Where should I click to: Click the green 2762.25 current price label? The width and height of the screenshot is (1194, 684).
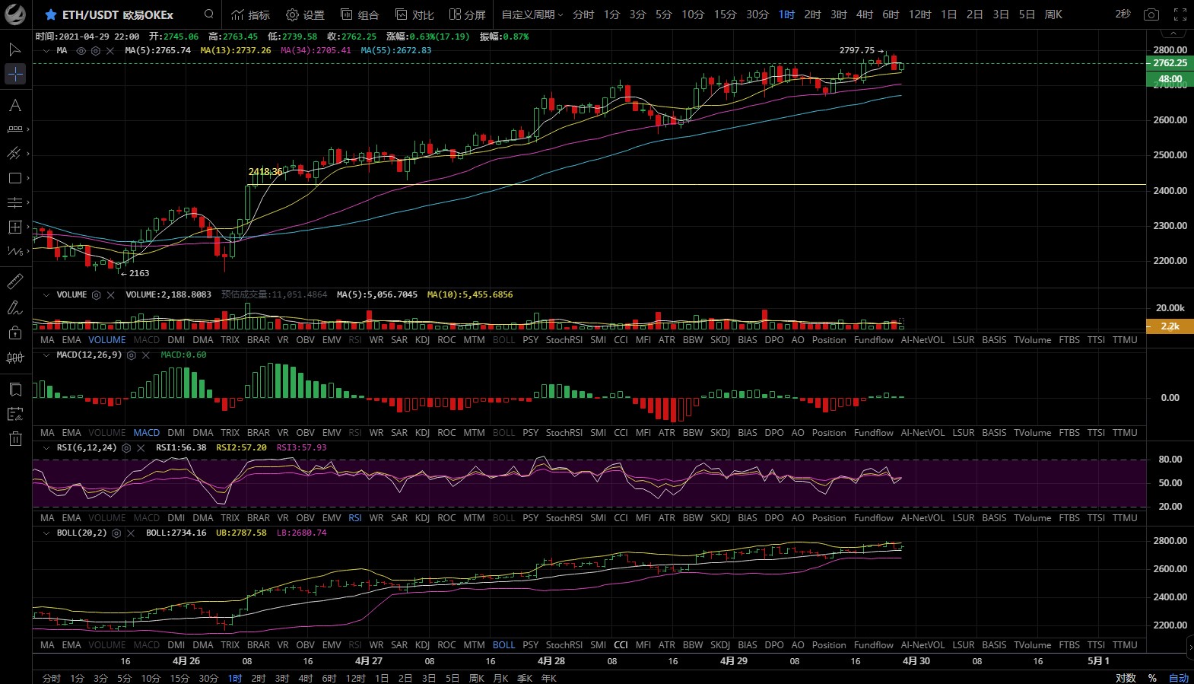coord(1169,63)
